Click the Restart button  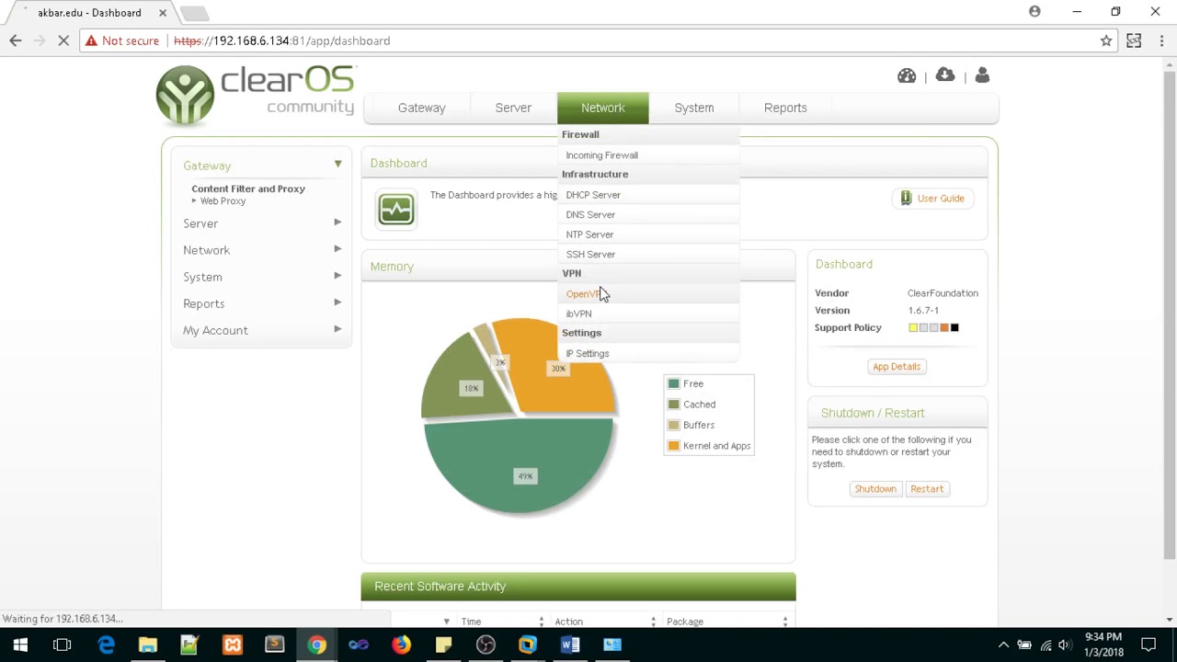pos(927,489)
